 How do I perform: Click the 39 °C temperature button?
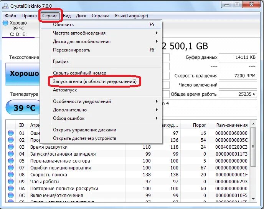coord(23,108)
